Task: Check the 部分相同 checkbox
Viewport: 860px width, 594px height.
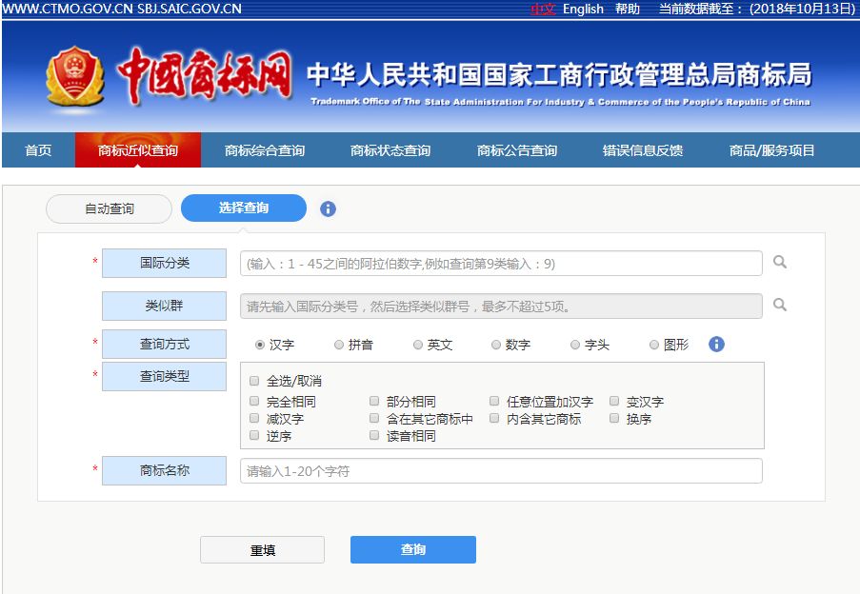Action: pos(374,401)
